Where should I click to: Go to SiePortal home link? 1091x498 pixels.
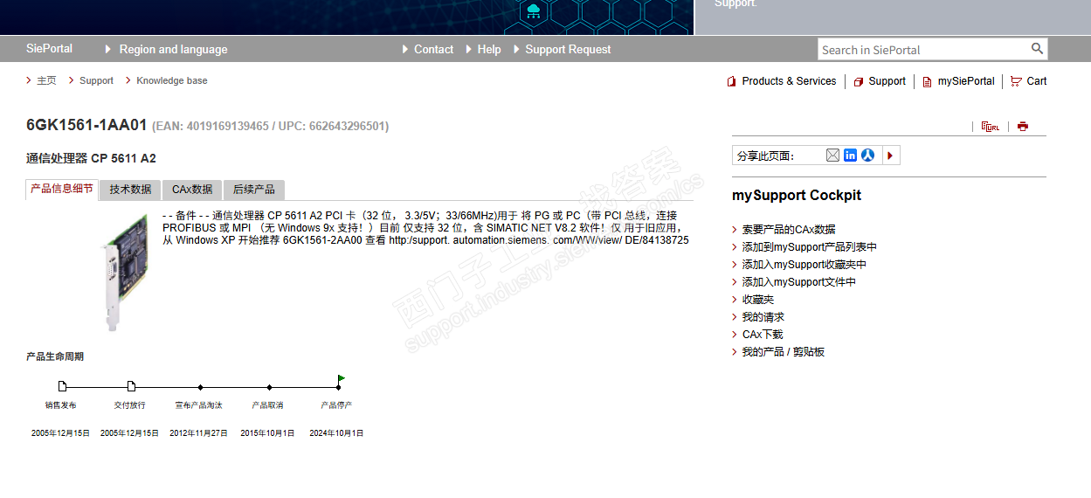click(x=50, y=49)
